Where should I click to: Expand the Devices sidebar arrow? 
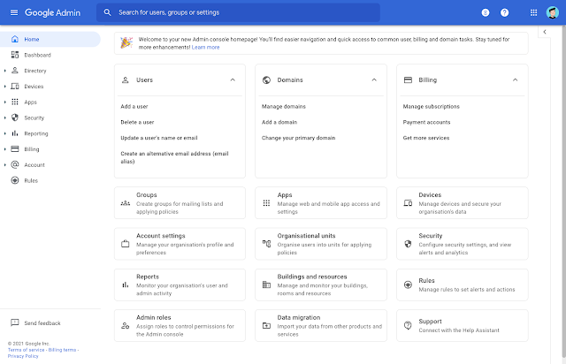click(x=4, y=87)
